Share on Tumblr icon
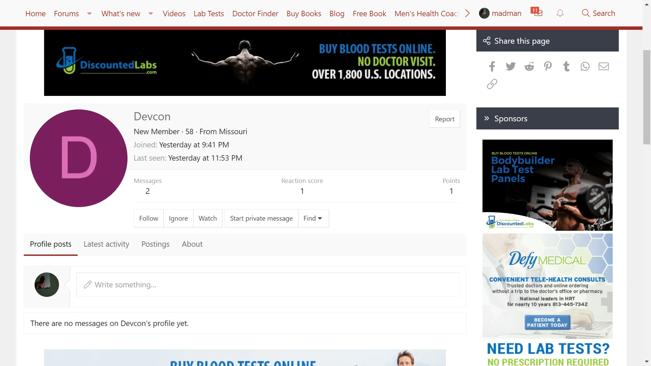The width and height of the screenshot is (651, 366). [x=566, y=66]
